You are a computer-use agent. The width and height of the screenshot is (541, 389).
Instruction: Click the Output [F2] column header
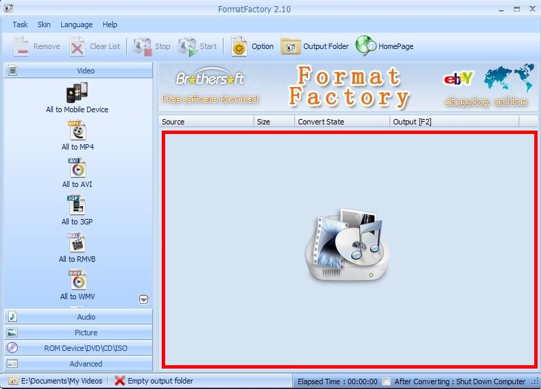pyautogui.click(x=454, y=122)
